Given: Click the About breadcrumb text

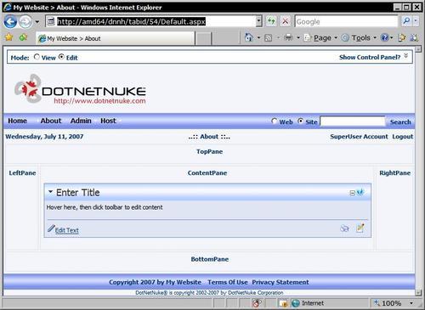Looking at the screenshot, I should [209, 137].
